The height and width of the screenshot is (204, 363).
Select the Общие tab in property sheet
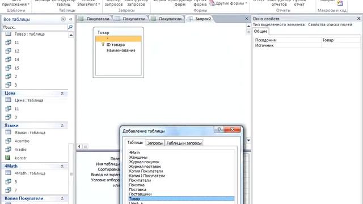coord(260,31)
